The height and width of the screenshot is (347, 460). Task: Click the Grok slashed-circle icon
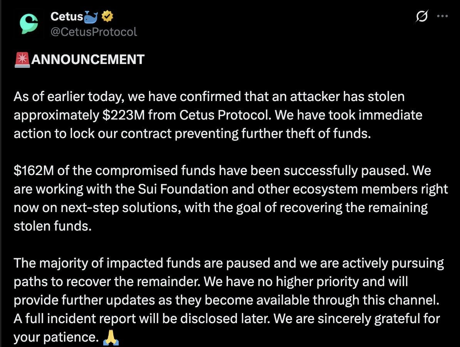(x=421, y=16)
